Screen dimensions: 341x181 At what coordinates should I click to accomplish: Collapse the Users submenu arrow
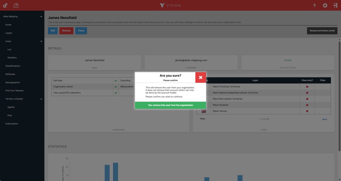coord(41,41)
